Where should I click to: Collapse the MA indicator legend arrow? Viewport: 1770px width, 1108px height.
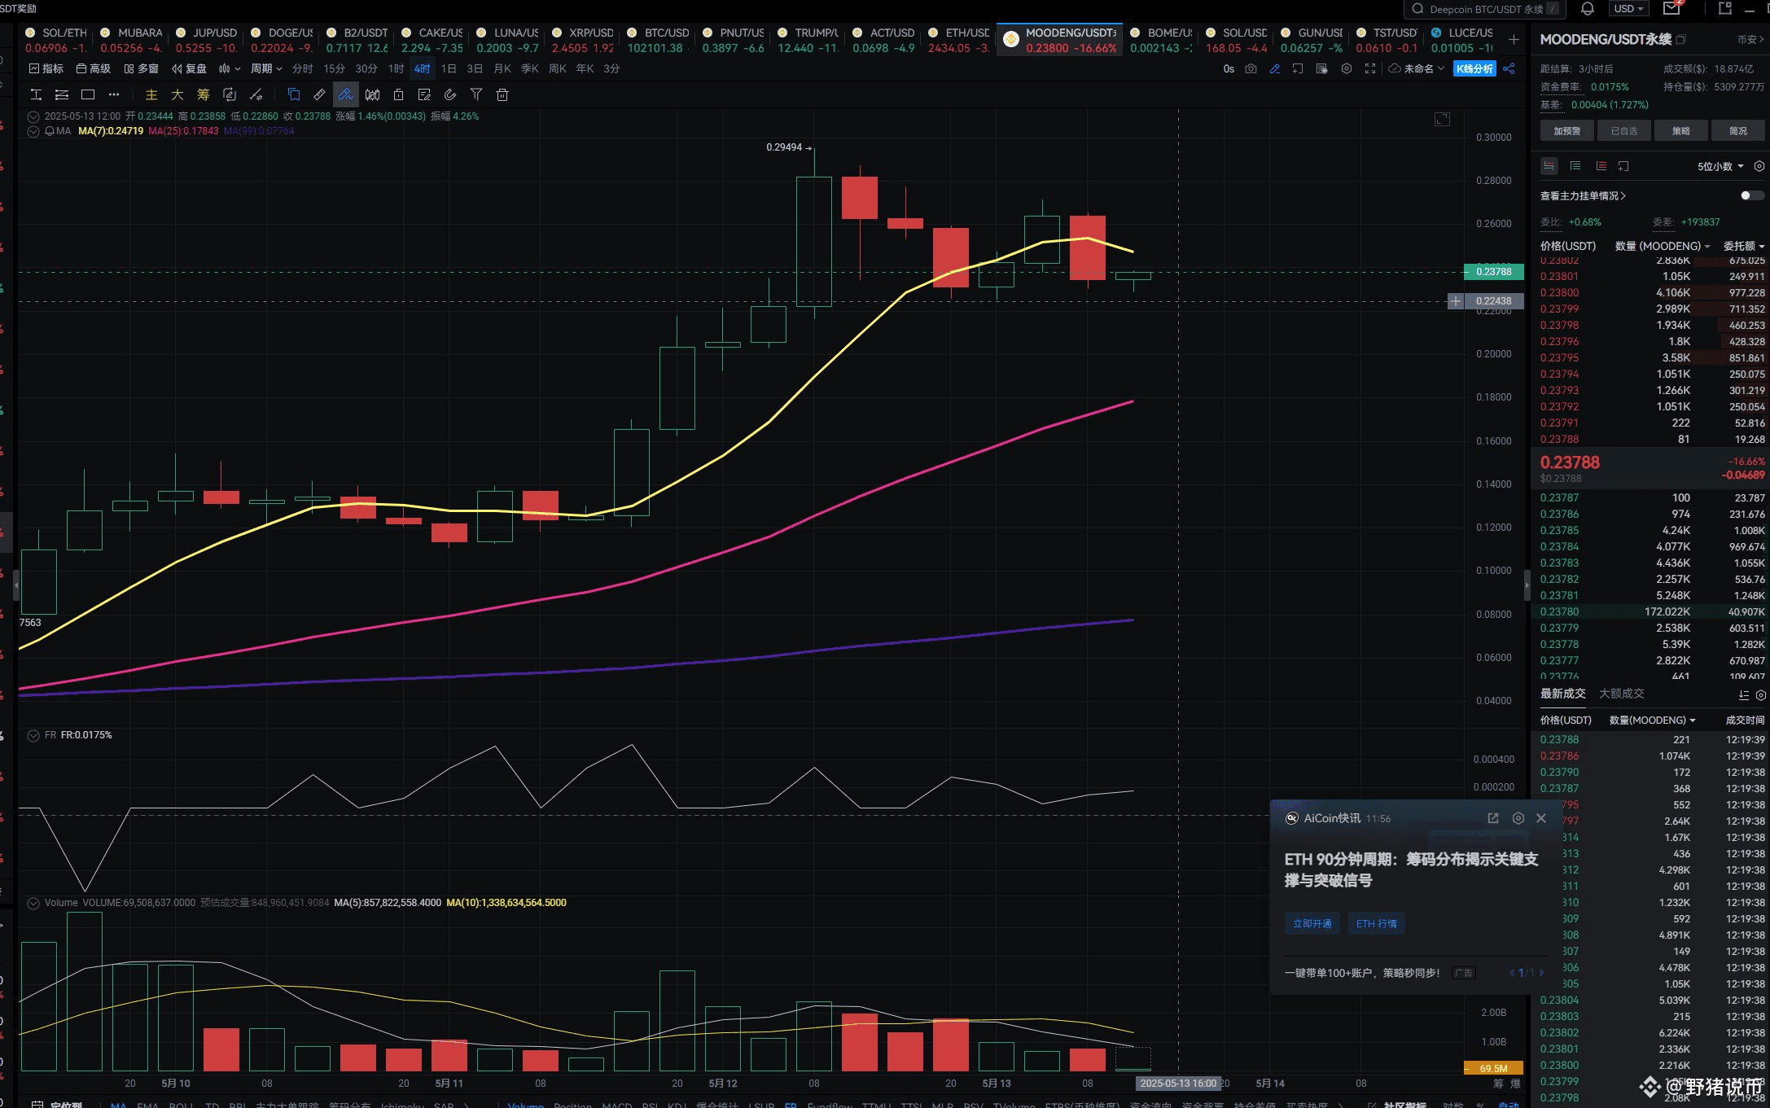[x=33, y=131]
